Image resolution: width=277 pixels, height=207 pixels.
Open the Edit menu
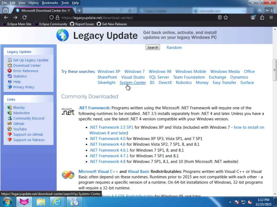12,3
